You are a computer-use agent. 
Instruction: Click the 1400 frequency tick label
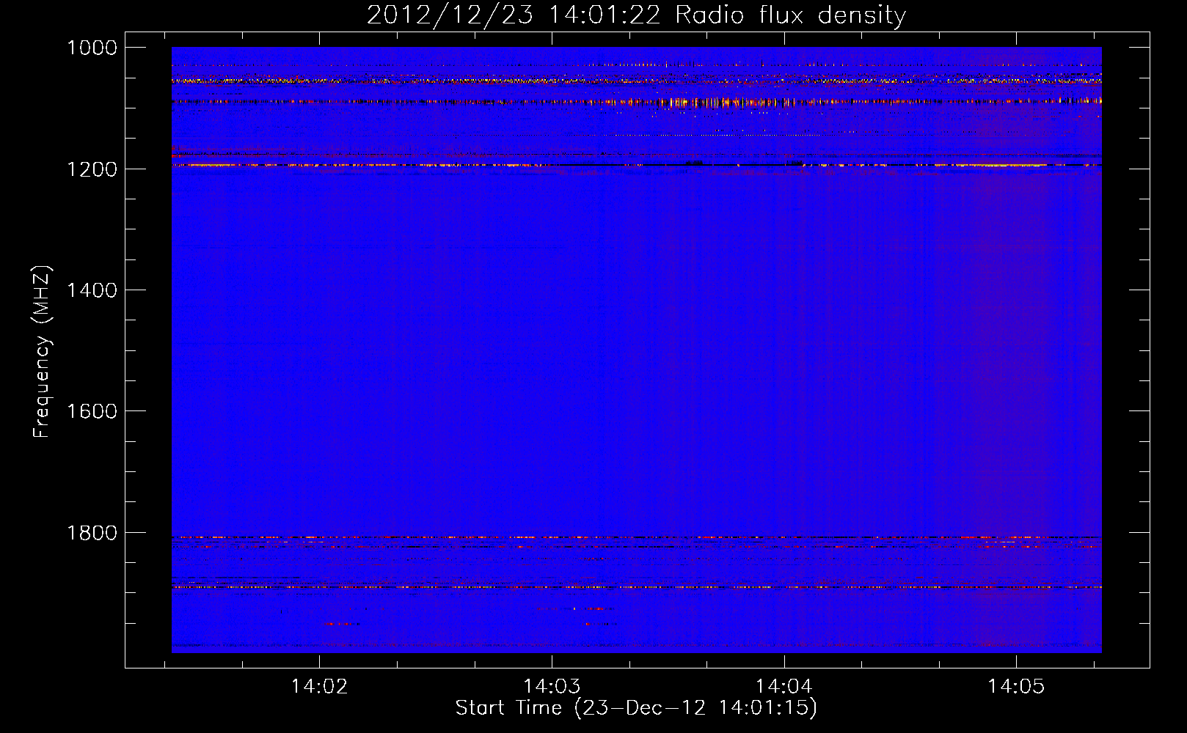[x=92, y=290]
